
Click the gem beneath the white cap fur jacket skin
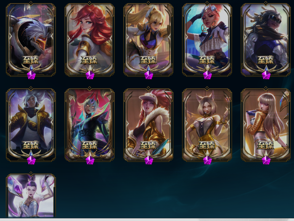(x=149, y=160)
